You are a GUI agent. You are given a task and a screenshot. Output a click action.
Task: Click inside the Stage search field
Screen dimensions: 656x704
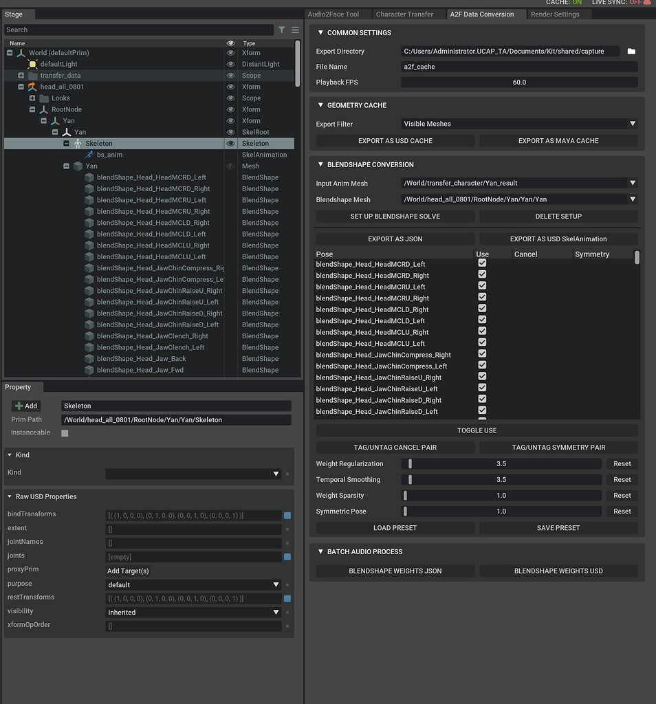coord(138,30)
